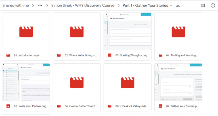Select the 06.1. Peaks & Valleys file name
The width and height of the screenshot is (218, 116).
132,106
